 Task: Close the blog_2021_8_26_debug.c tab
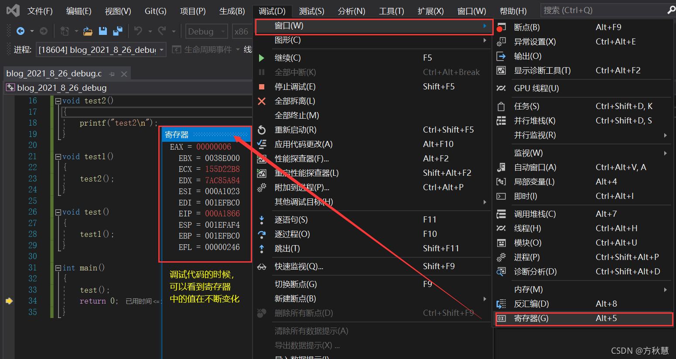coord(124,74)
